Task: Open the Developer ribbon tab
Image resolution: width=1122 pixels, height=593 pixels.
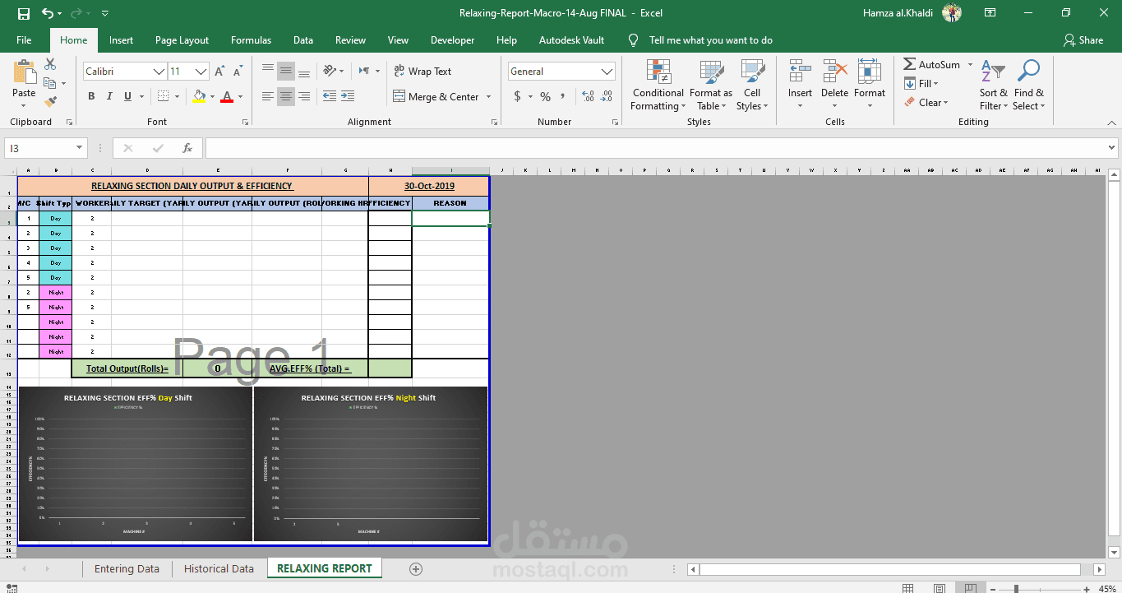Action: pos(452,39)
